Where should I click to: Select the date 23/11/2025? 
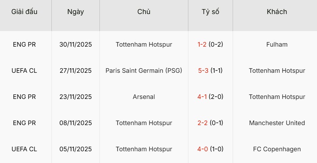pos(76,97)
